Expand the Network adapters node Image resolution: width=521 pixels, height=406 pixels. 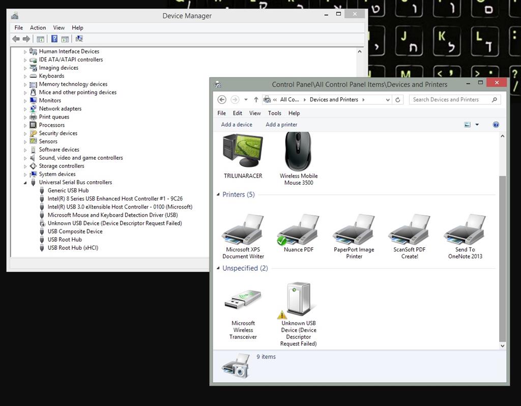(x=25, y=109)
